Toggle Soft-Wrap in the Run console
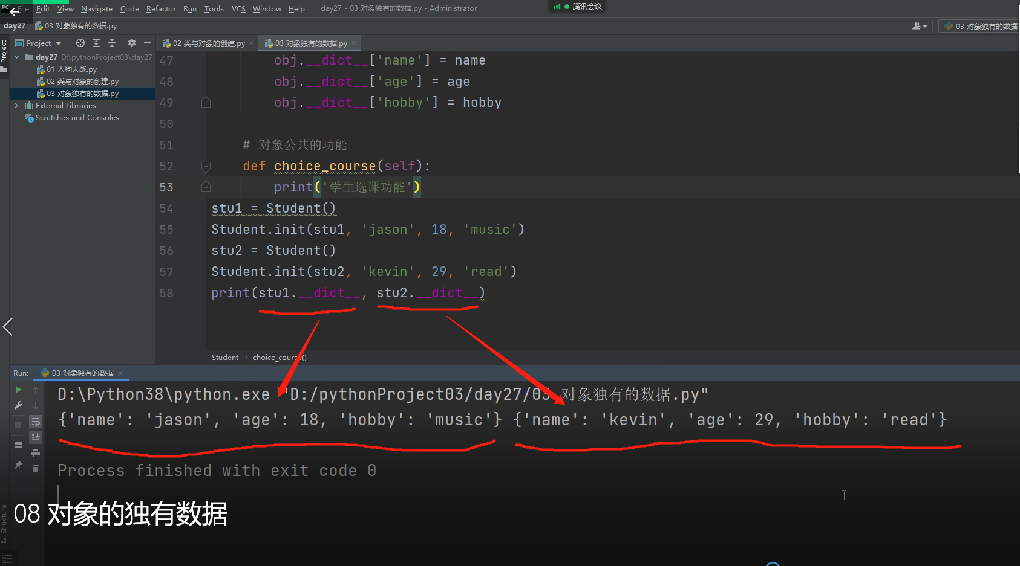Screen dimensions: 1020x566 click(36, 422)
